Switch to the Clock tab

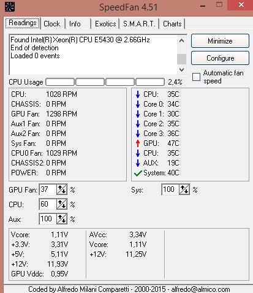pyautogui.click(x=53, y=24)
